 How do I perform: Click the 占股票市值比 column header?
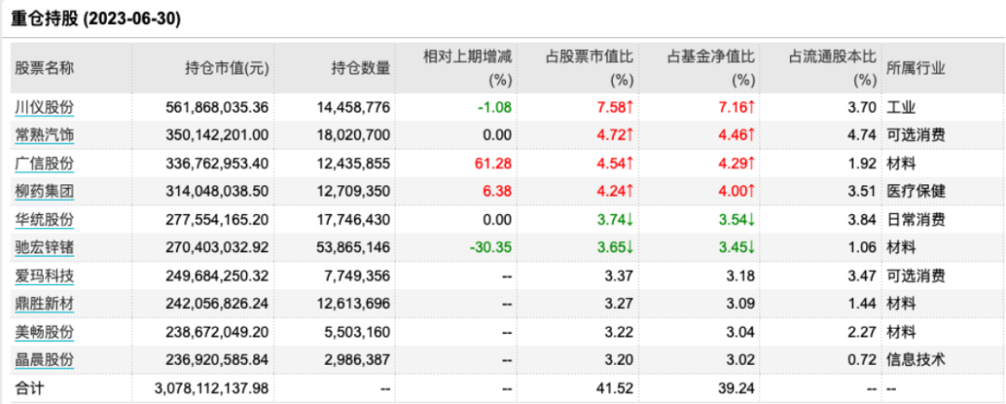(590, 69)
